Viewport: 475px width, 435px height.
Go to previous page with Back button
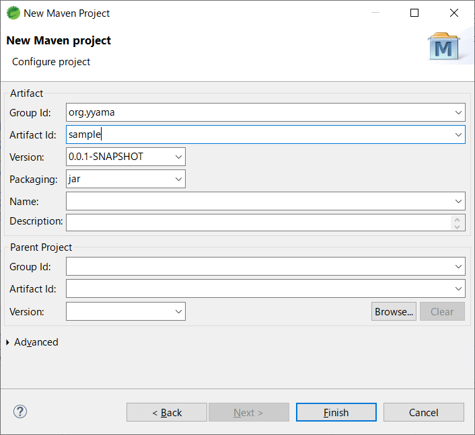tap(167, 412)
